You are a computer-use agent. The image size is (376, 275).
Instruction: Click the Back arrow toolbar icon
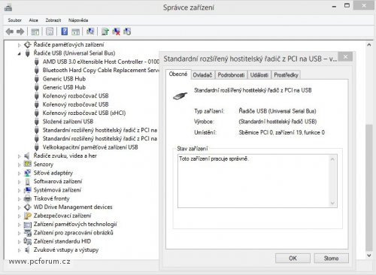click(x=10, y=32)
